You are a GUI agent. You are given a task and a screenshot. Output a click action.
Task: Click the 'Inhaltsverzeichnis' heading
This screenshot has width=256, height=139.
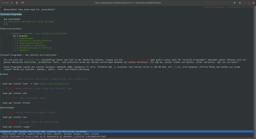[11, 29]
